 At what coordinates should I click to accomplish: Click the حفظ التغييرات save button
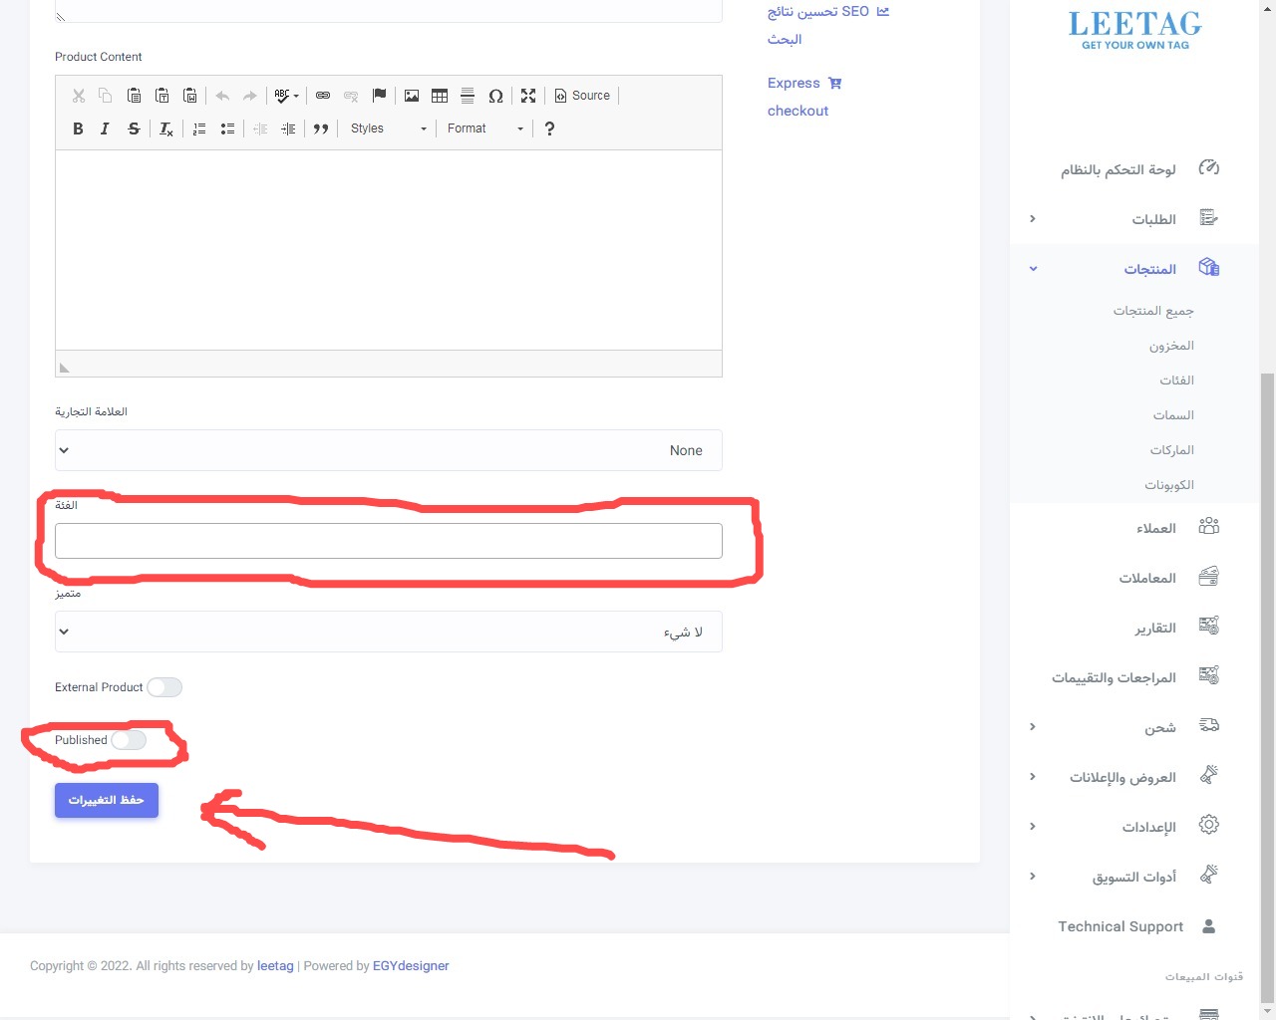(x=106, y=800)
